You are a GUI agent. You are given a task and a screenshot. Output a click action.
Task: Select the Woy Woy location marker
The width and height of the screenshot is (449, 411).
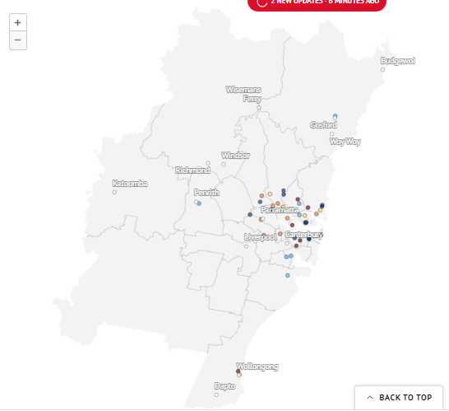click(x=332, y=134)
